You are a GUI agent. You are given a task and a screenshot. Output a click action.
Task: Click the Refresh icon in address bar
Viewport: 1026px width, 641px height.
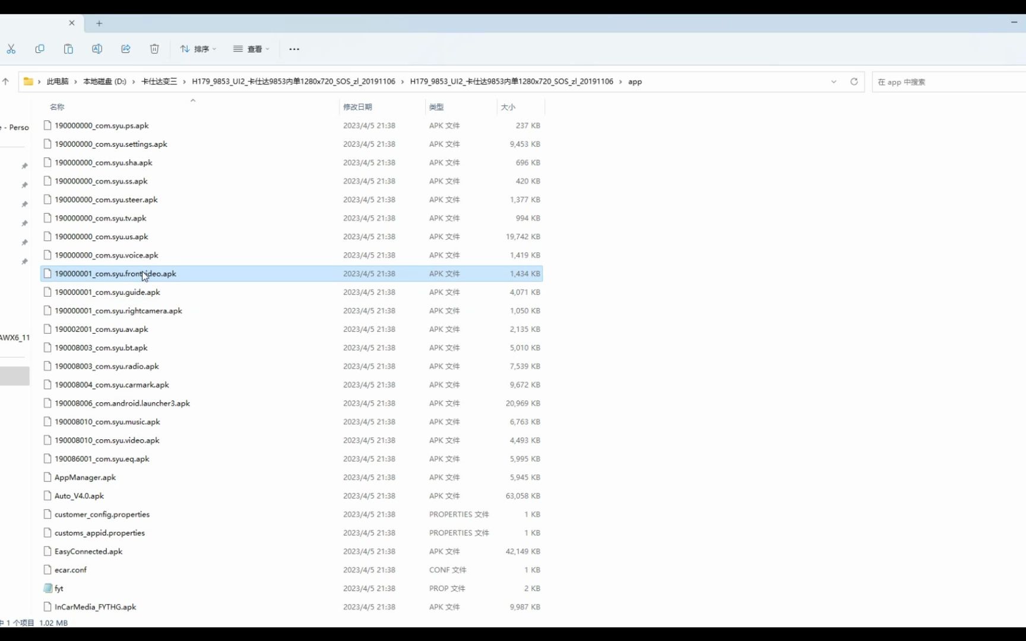click(x=854, y=81)
